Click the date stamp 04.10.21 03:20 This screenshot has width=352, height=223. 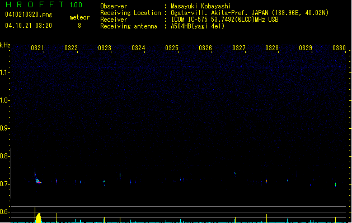click(x=29, y=26)
